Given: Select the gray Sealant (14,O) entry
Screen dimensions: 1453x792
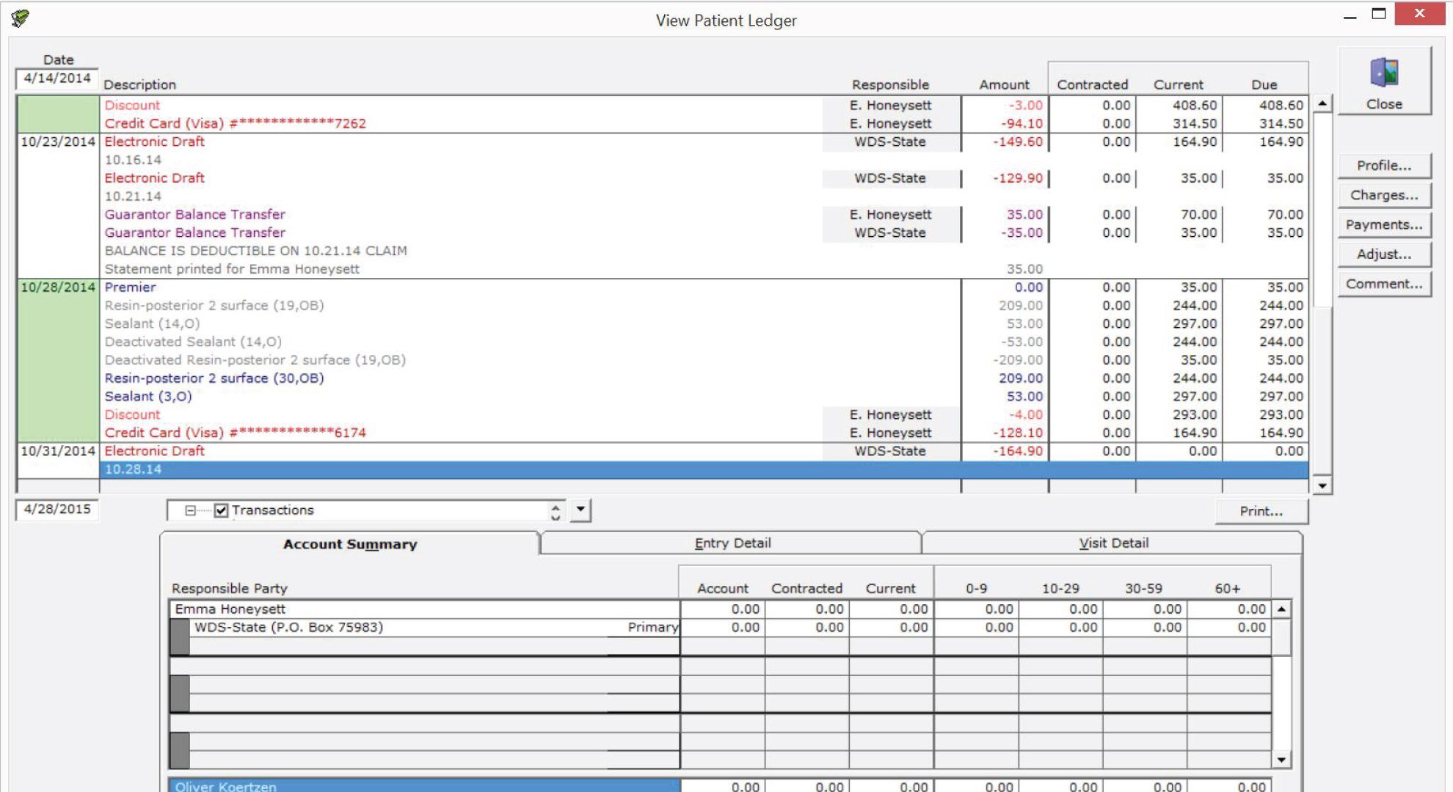Looking at the screenshot, I should pyautogui.click(x=704, y=323).
